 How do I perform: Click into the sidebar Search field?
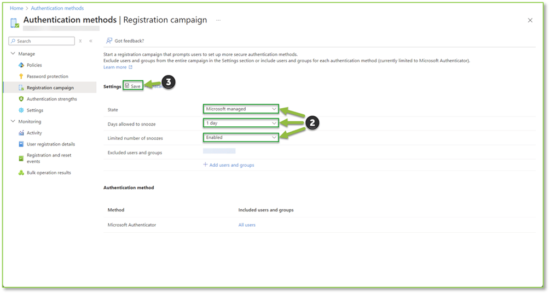coord(42,41)
